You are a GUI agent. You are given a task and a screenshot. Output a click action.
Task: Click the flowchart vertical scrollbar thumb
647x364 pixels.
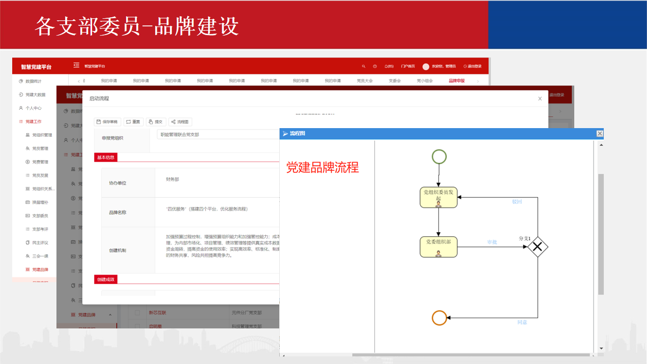click(x=601, y=234)
